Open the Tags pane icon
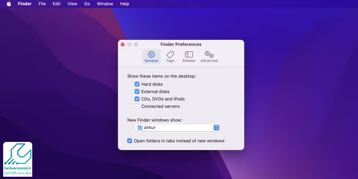The image size is (358, 179). [170, 55]
